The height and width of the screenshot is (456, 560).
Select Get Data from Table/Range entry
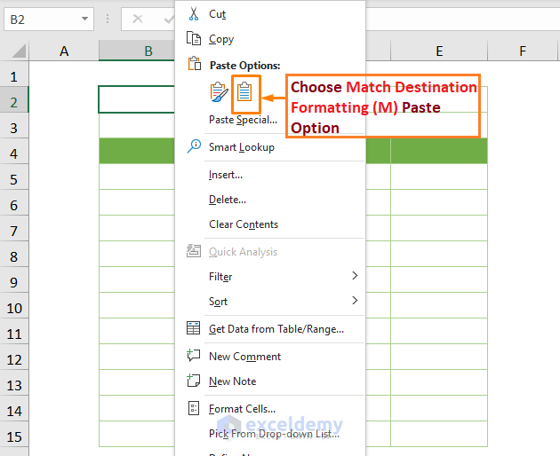[x=276, y=329]
